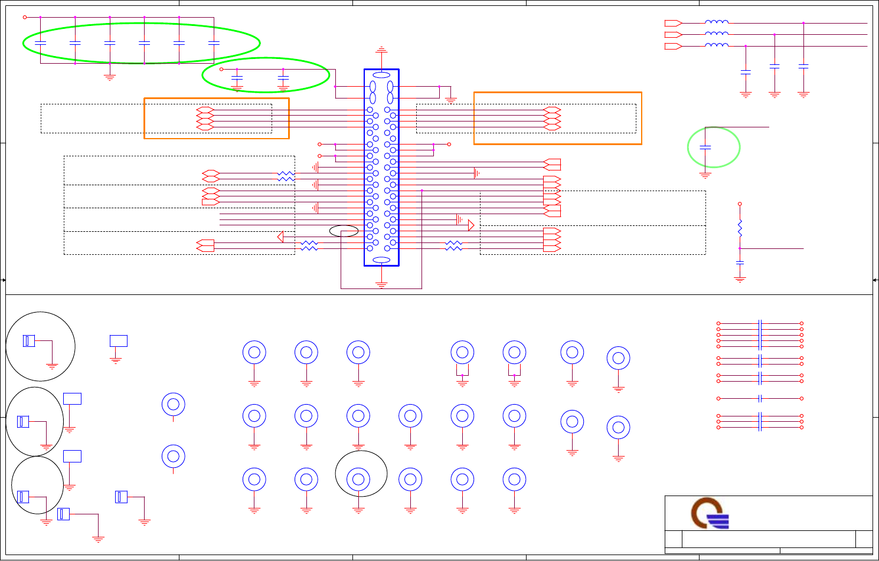879x561 pixels.
Task: Select the mounting hole enclosed by black circle
Action: 358,480
